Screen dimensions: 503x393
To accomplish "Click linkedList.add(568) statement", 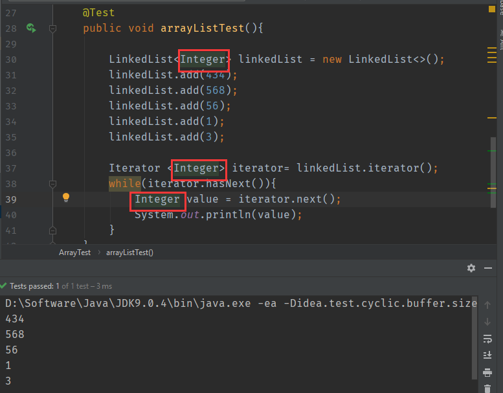I will pyautogui.click(x=173, y=91).
